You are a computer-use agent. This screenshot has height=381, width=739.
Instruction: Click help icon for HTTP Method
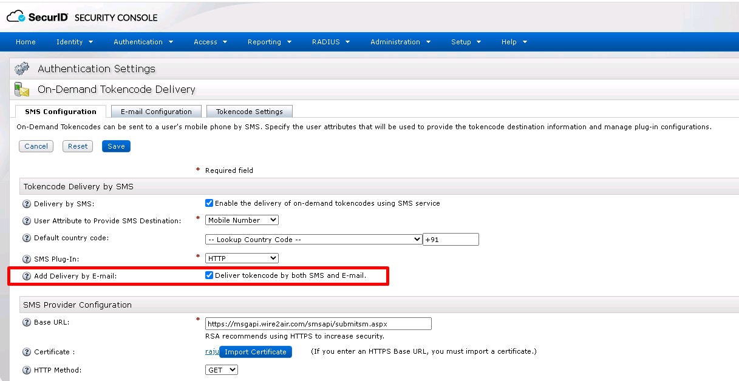[27, 370]
